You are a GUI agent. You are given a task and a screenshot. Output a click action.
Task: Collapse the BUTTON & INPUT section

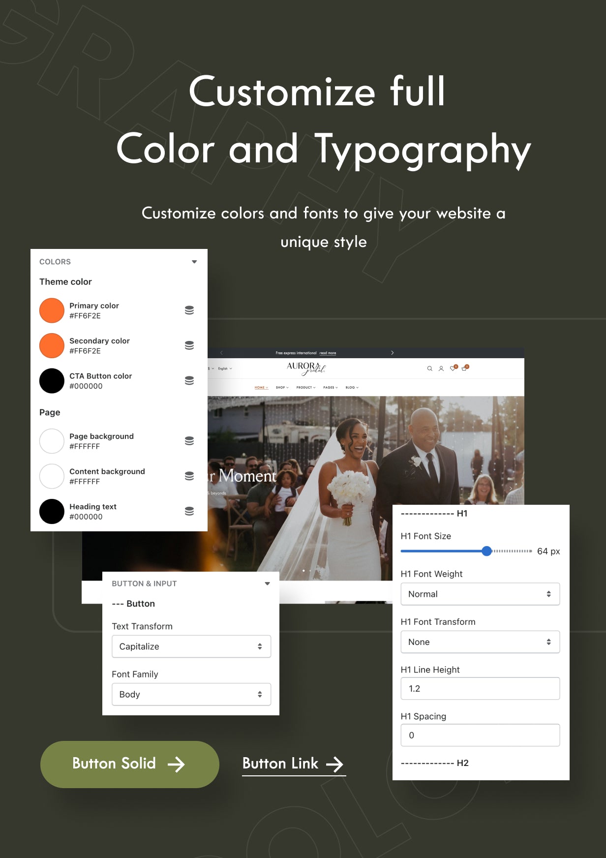coord(268,583)
